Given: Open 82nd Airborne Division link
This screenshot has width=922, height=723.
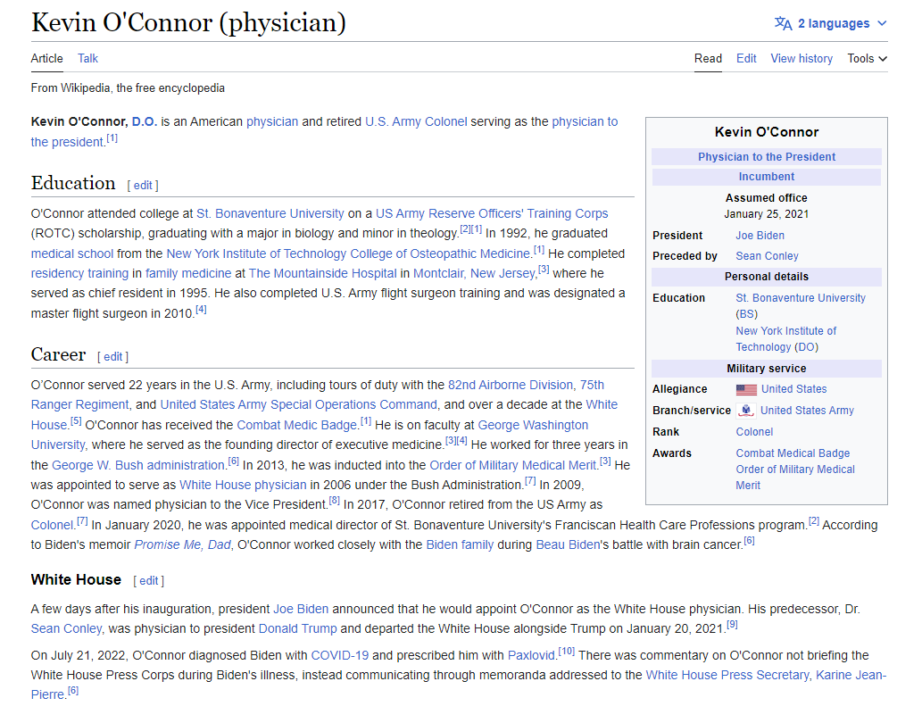Looking at the screenshot, I should tap(511, 385).
